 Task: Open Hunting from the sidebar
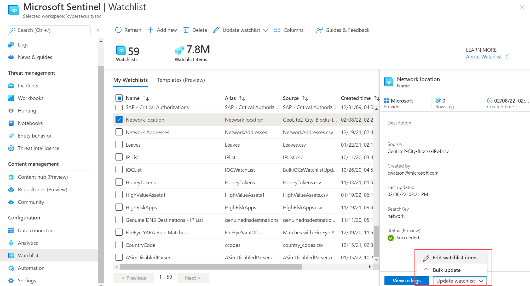[x=27, y=111]
